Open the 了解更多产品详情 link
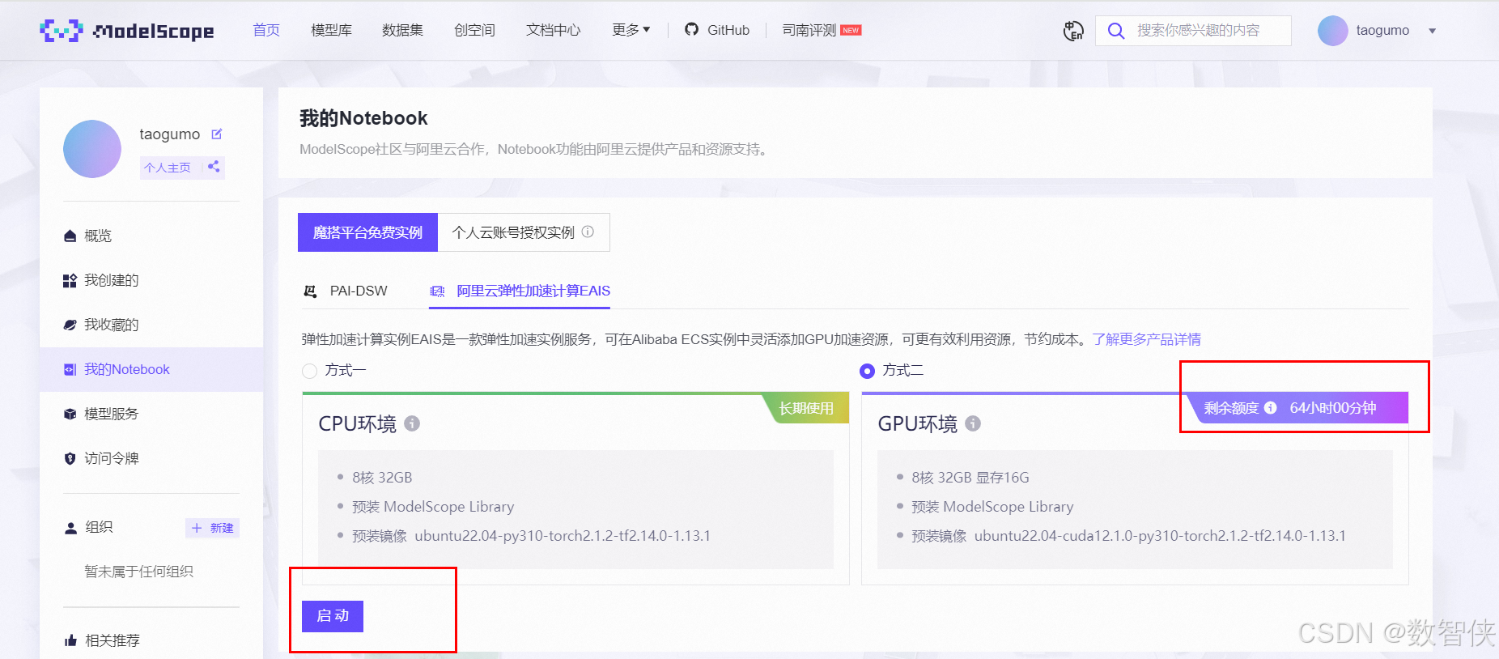 [x=1146, y=339]
